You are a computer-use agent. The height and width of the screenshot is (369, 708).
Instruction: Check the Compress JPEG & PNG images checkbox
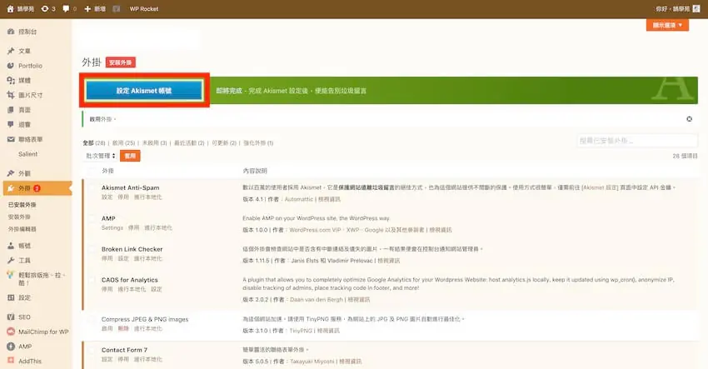[x=92, y=319]
